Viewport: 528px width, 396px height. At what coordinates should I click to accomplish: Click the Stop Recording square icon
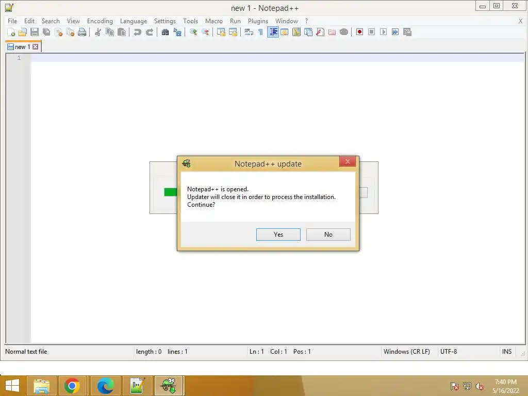coord(371,32)
